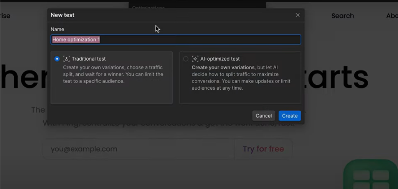Click the 'Name' field label
The width and height of the screenshot is (398, 189).
tap(57, 29)
